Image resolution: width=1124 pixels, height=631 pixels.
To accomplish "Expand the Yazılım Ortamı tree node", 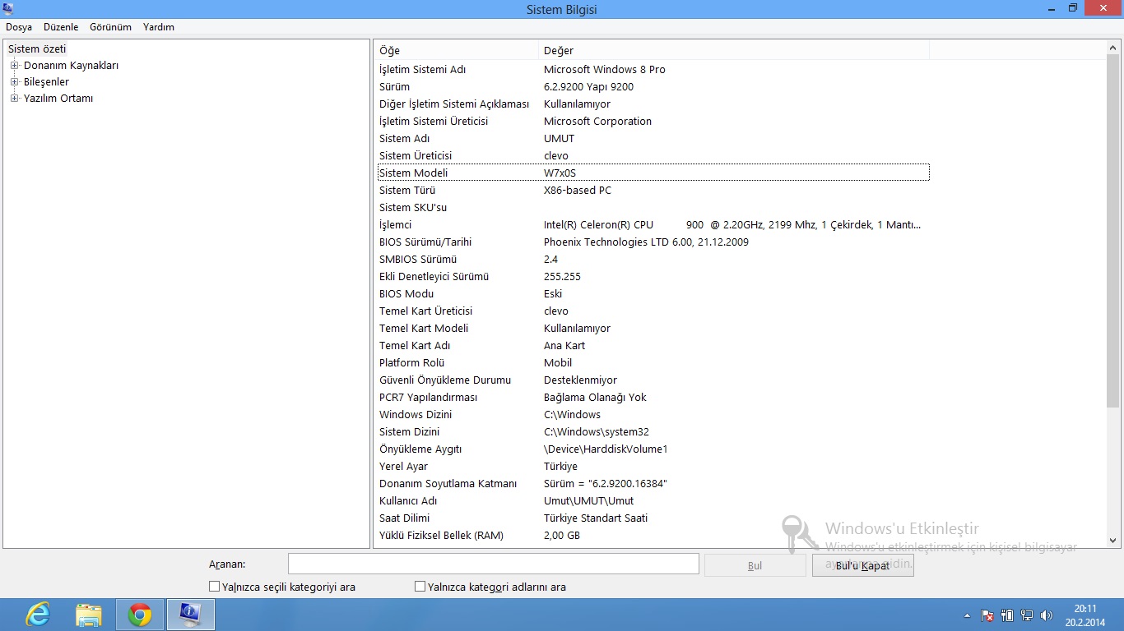I will [14, 99].
